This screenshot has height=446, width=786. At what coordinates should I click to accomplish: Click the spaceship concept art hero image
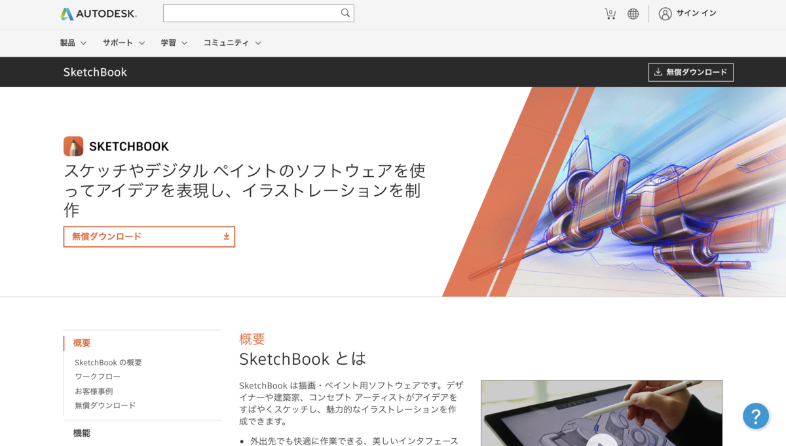[616, 192]
